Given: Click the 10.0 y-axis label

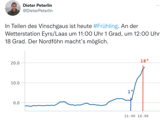Looking at the screenshot, I should point(15,83).
